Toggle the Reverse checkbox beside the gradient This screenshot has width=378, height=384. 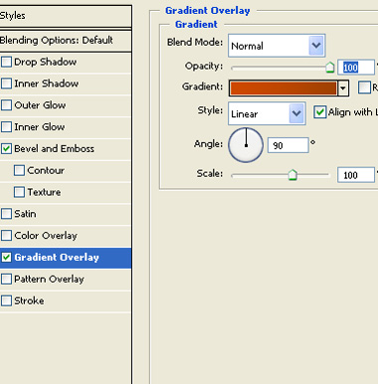[364, 88]
